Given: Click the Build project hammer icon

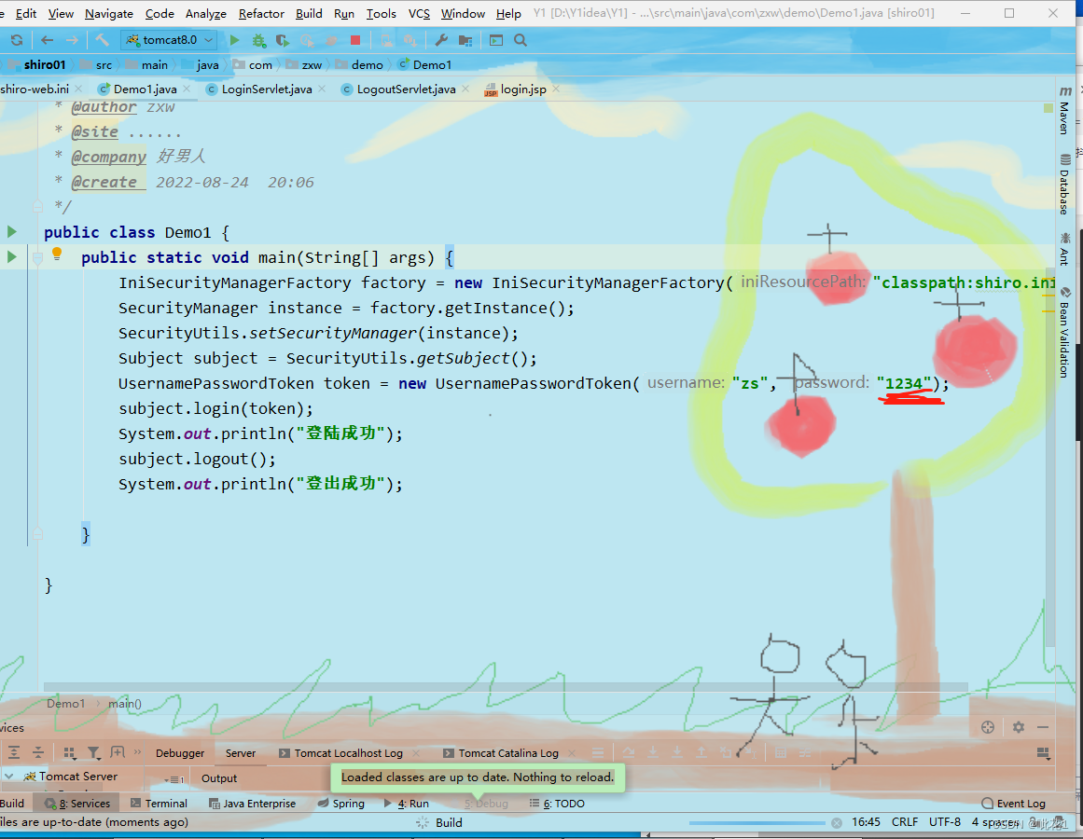Looking at the screenshot, I should (103, 41).
